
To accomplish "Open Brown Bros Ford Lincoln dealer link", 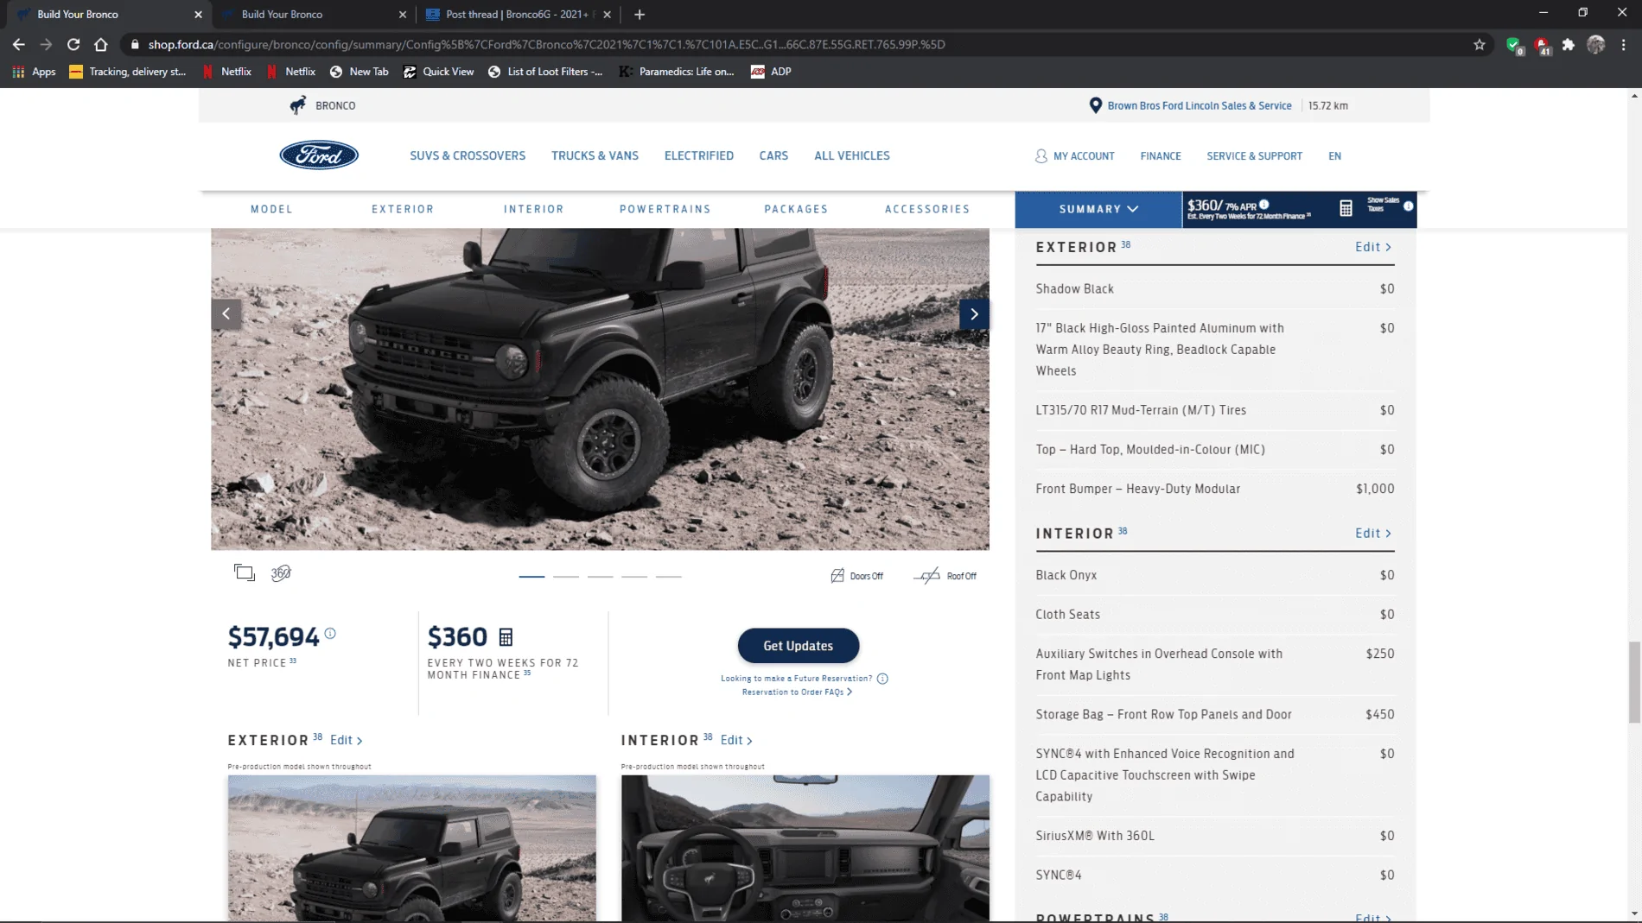I will click(x=1199, y=105).
